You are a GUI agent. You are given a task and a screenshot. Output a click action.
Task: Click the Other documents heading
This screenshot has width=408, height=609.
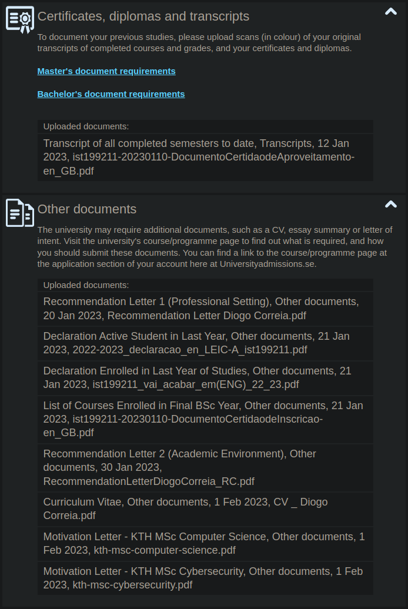pos(87,209)
